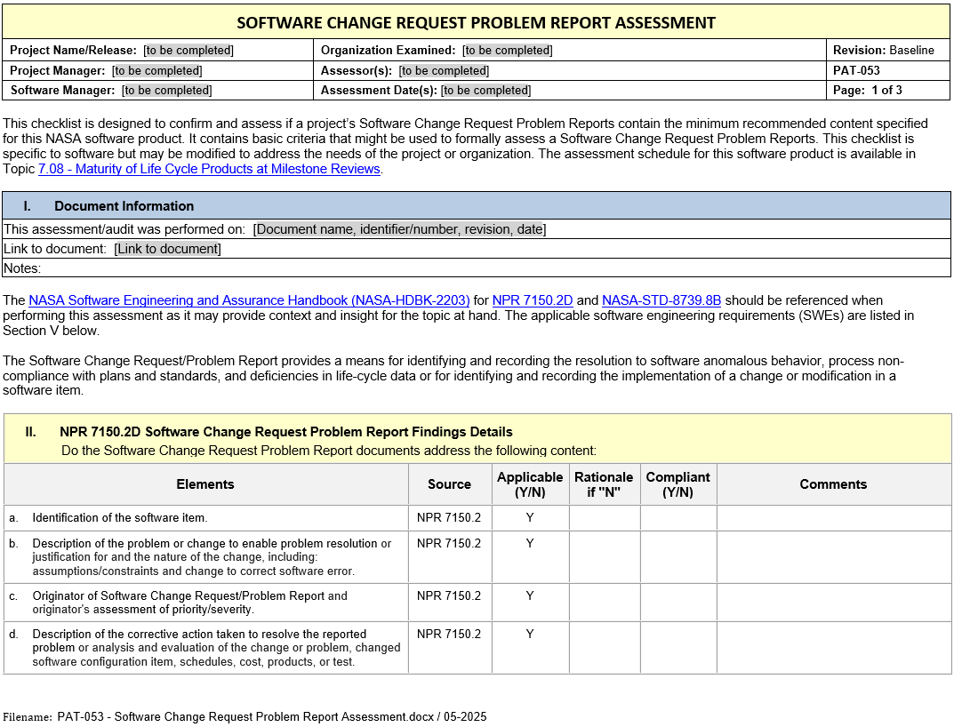Click the Comments column header
Screen dimensions: 954x727
[x=833, y=484]
